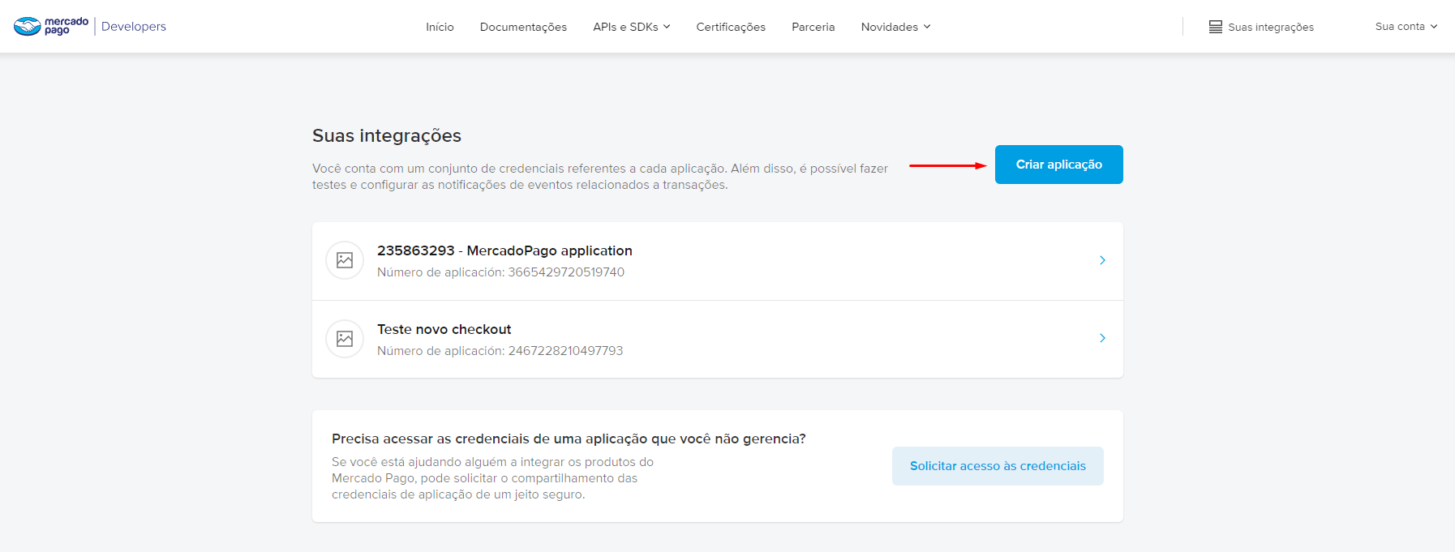Click the Suas integrações list icon
Viewport: 1455px width, 552px height.
[1215, 27]
